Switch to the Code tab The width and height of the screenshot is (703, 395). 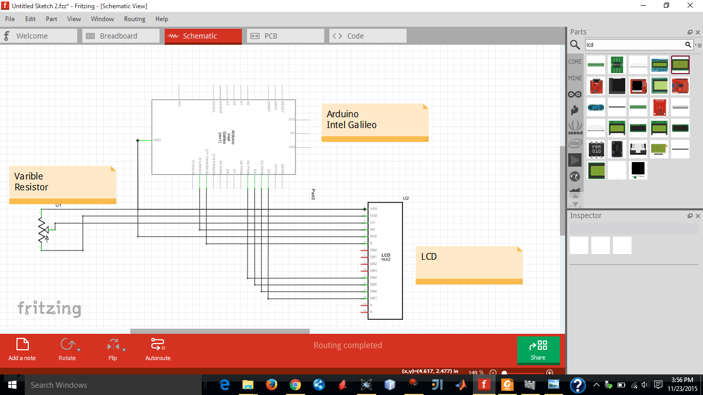[368, 36]
